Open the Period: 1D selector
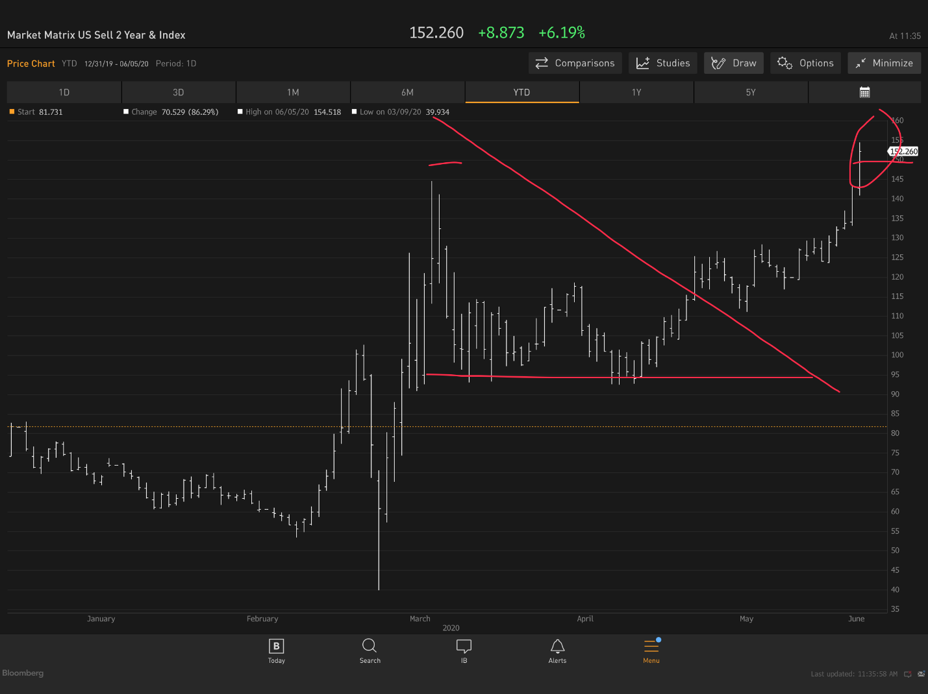This screenshot has width=928, height=694. [x=176, y=64]
